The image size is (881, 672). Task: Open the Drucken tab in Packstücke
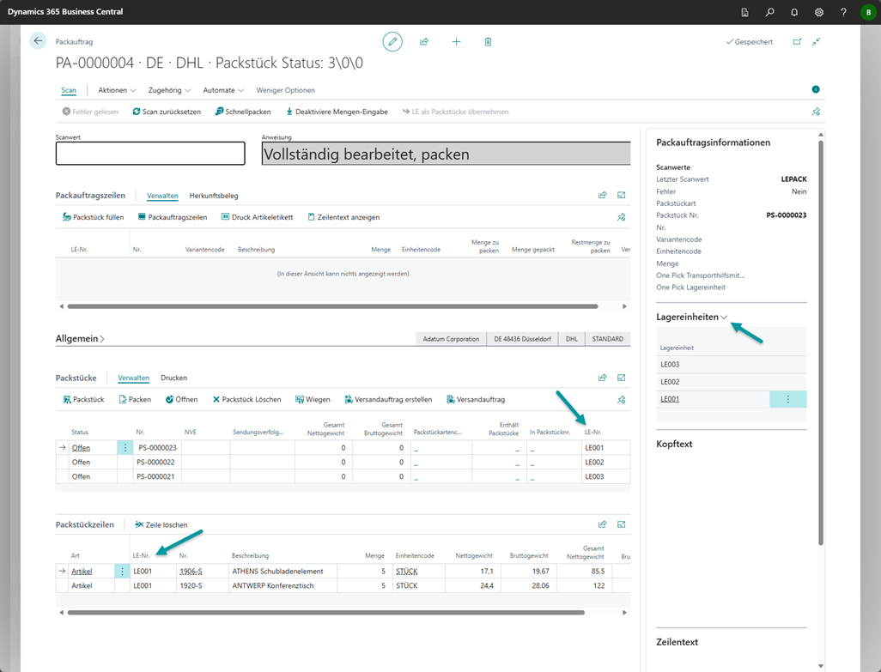pyautogui.click(x=173, y=378)
